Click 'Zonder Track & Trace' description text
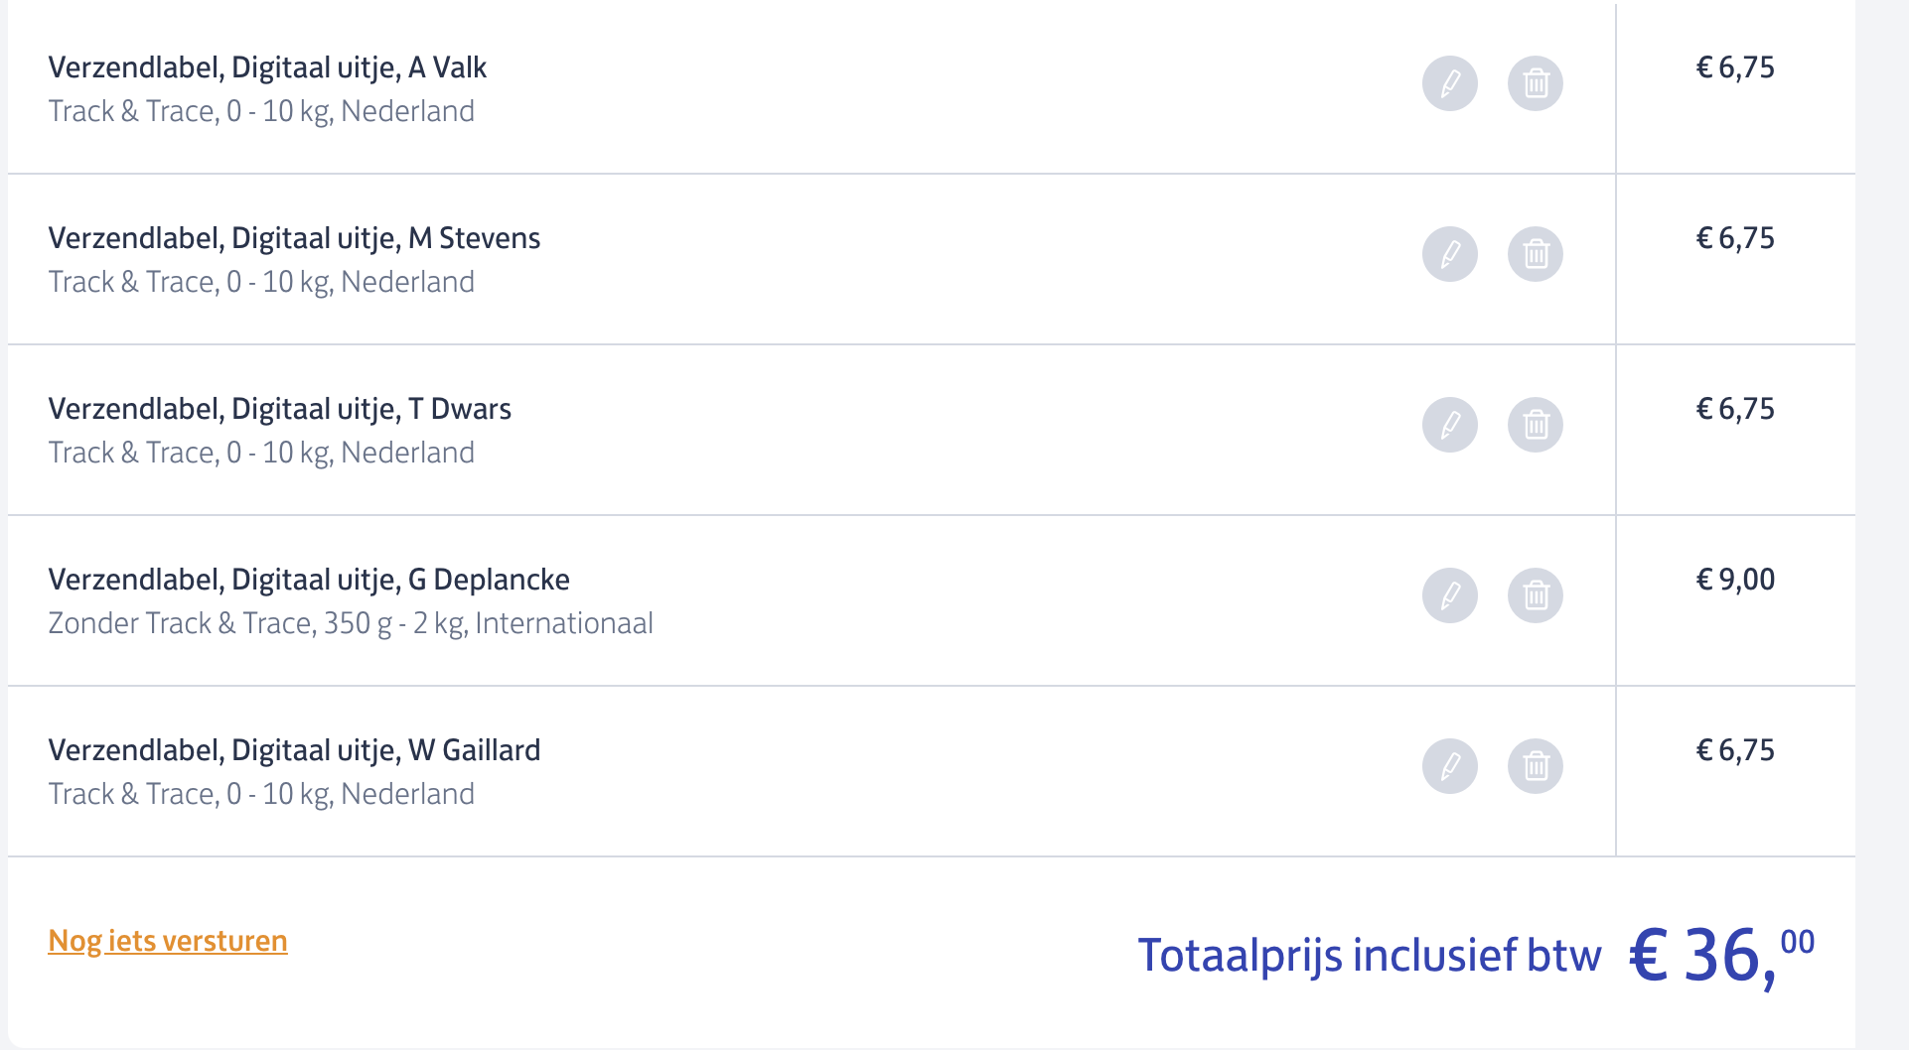 pyautogui.click(x=351, y=623)
